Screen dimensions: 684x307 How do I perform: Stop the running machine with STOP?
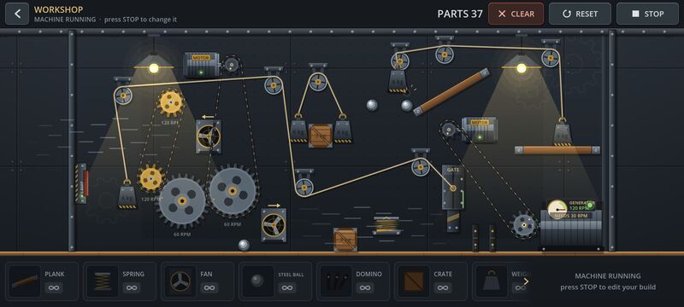point(647,14)
